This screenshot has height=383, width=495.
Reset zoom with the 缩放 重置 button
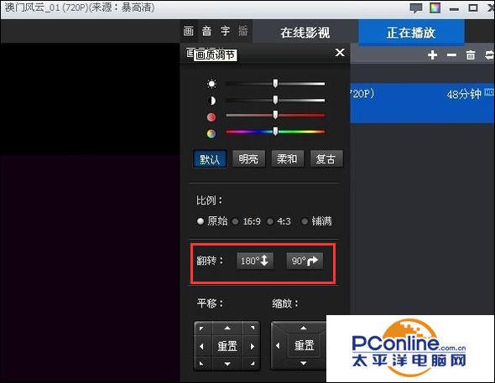[x=304, y=345]
